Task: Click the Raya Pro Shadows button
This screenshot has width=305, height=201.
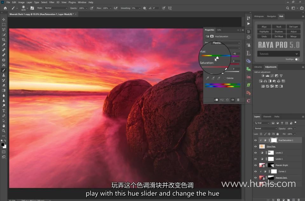Action: 279,31
